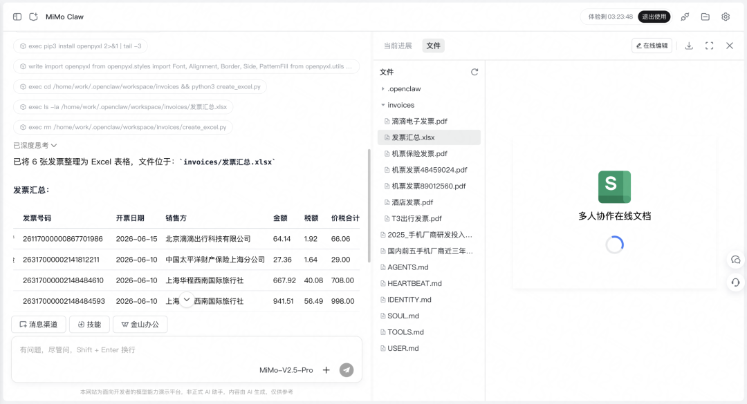The height and width of the screenshot is (404, 747).
Task: Click the 在线编辑 button
Action: (x=652, y=46)
